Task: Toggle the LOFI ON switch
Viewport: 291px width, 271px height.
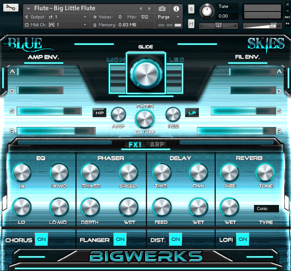Action: click(242, 239)
